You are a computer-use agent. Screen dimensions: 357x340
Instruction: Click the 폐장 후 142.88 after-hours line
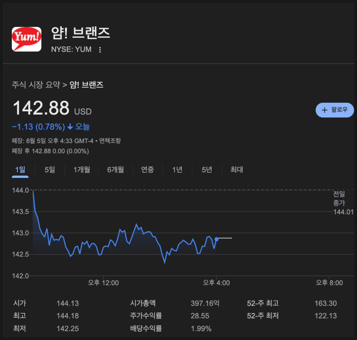50,151
